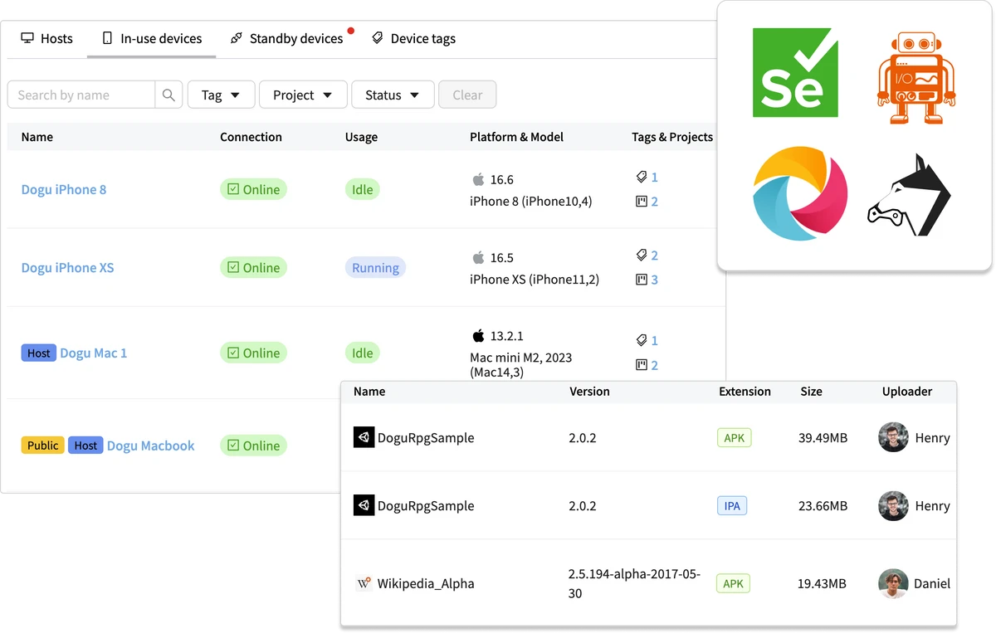
Task: Click the Idle badge for Dogu Mac 1
Action: pos(362,353)
